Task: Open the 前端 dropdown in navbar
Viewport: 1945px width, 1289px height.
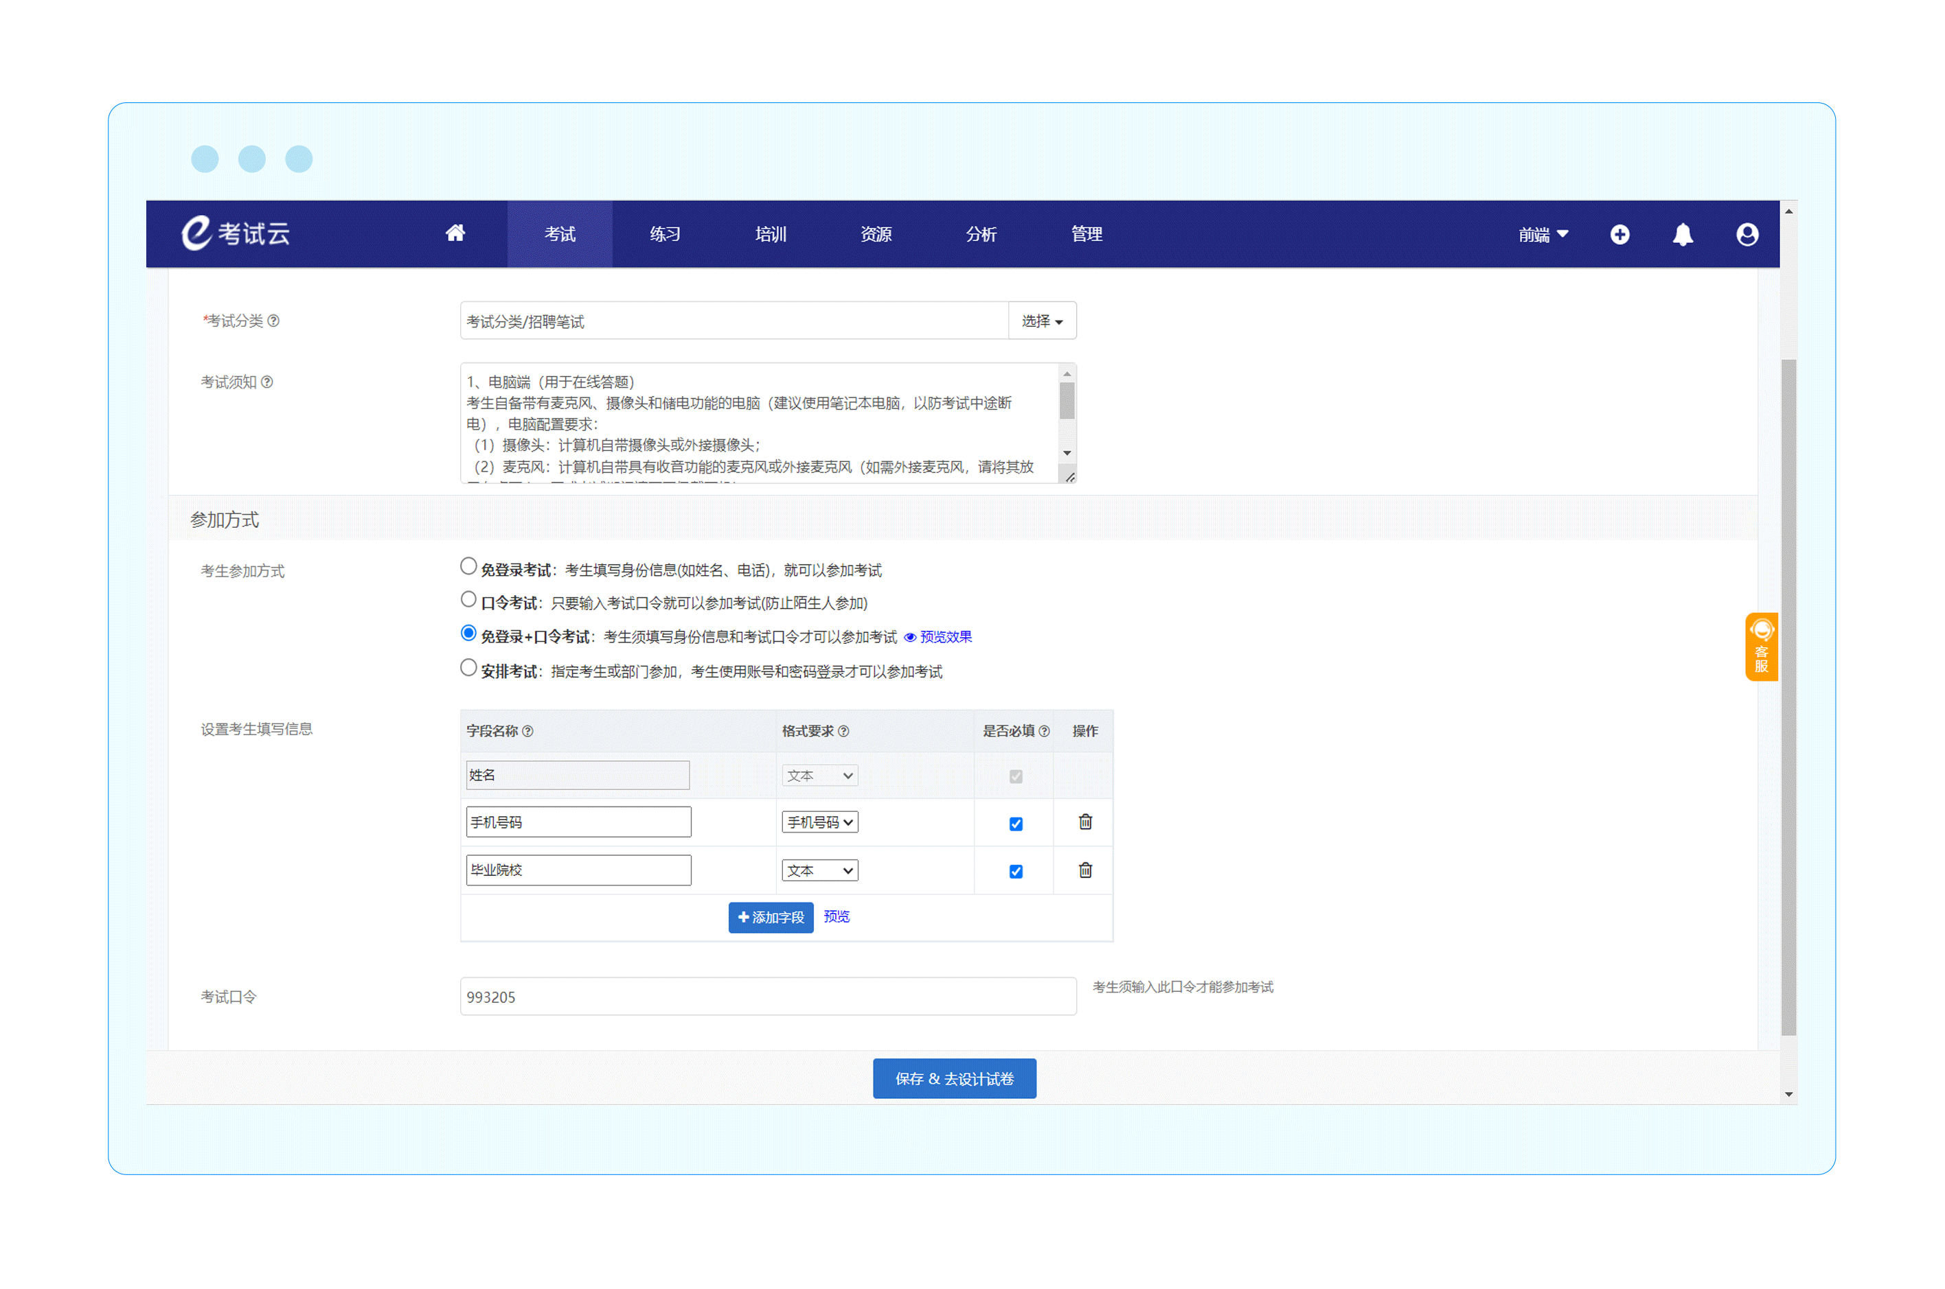Action: [1543, 235]
